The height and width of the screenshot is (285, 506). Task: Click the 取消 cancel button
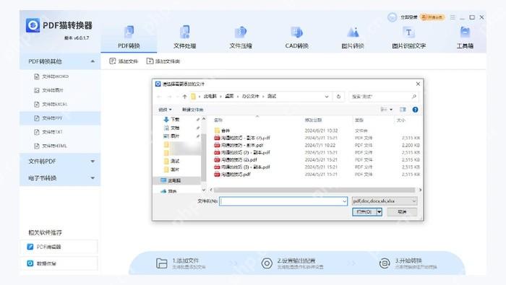(x=402, y=212)
